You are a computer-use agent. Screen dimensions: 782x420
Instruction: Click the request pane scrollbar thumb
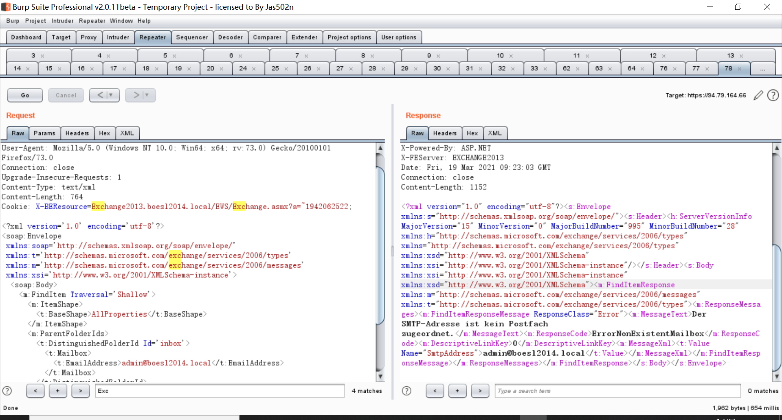380,245
